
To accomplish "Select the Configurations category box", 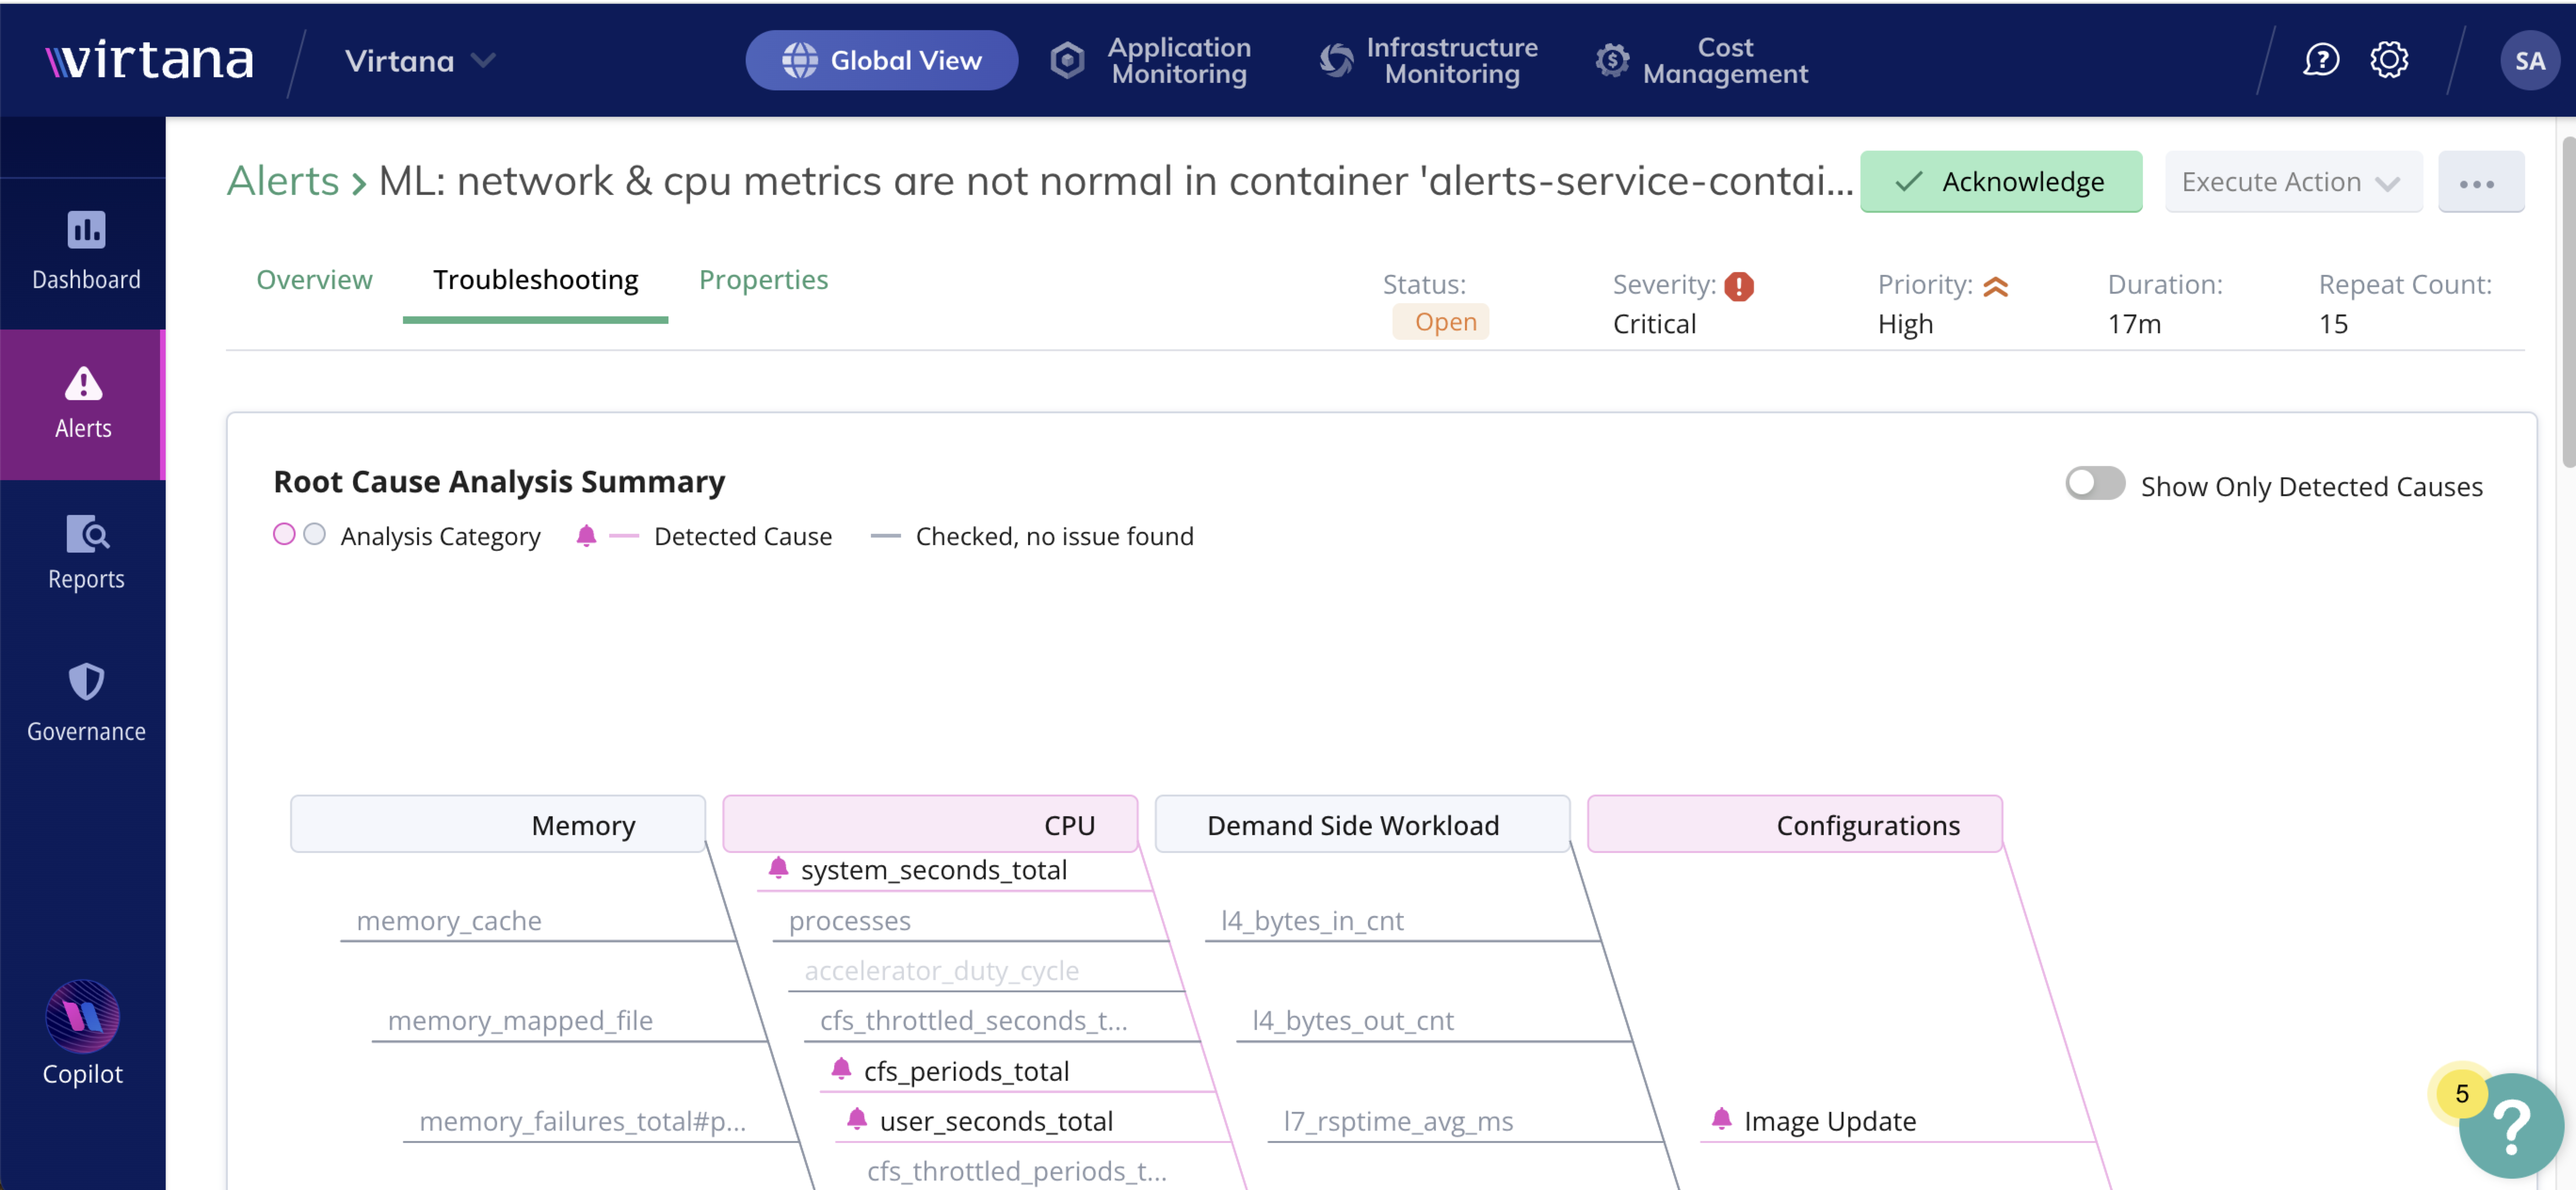I will (x=1795, y=824).
